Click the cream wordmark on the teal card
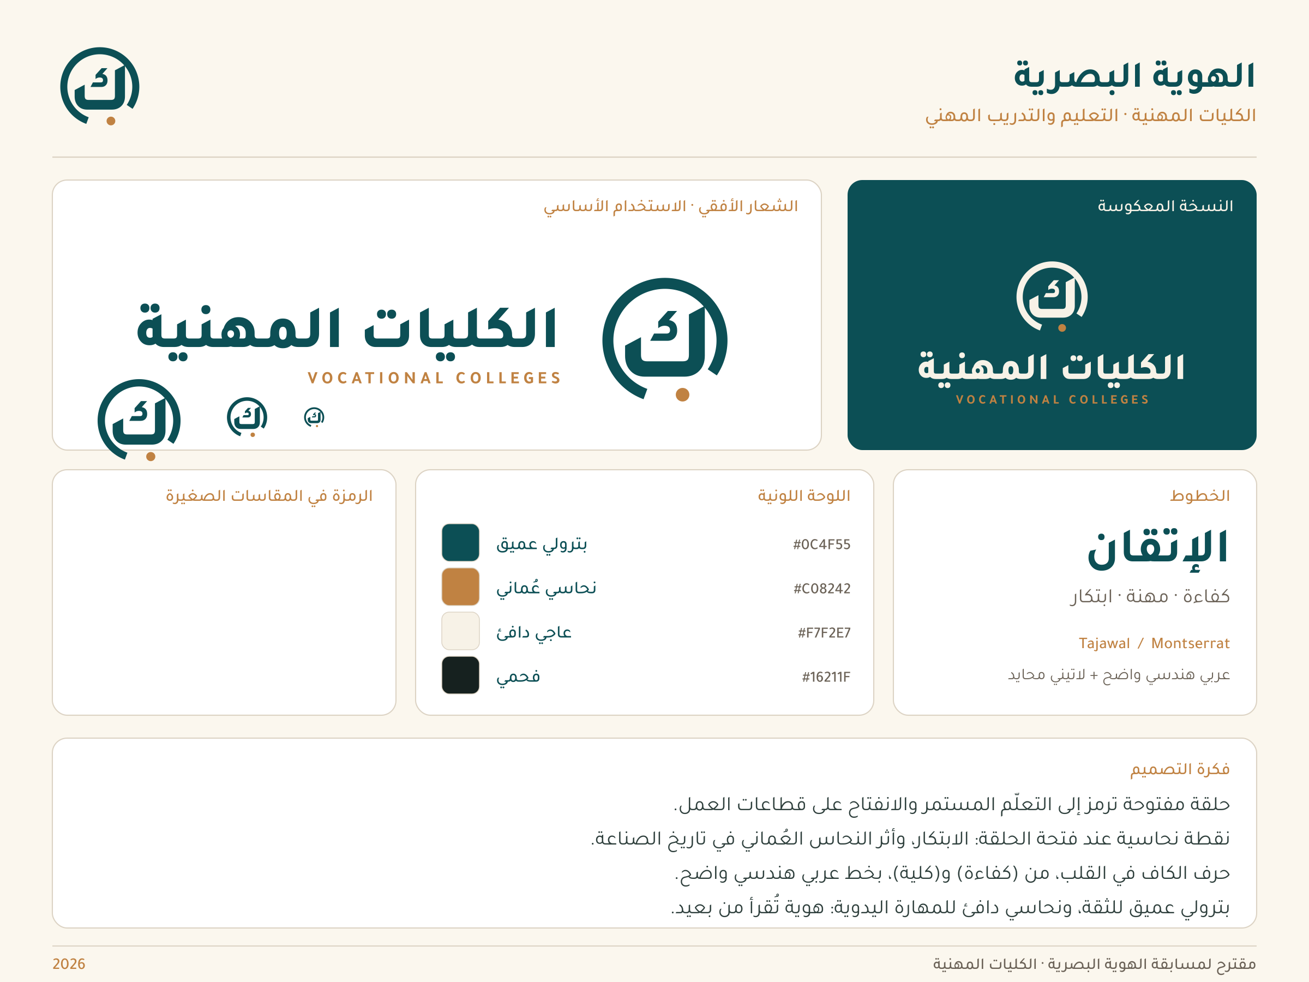Viewport: 1309px width, 982px height. click(x=1051, y=369)
